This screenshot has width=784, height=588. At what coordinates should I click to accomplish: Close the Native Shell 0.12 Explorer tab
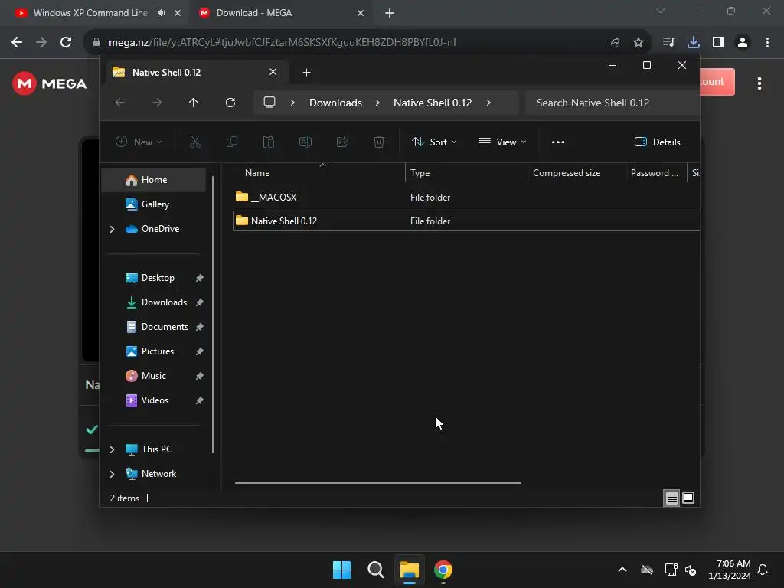(x=273, y=72)
